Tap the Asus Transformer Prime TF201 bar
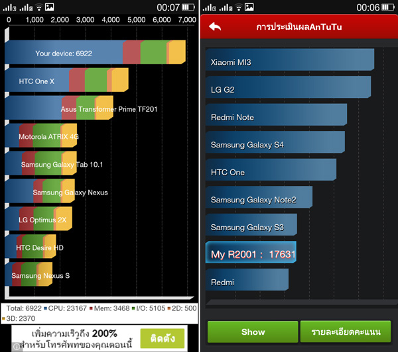This screenshot has height=352, width=398. [x=59, y=108]
